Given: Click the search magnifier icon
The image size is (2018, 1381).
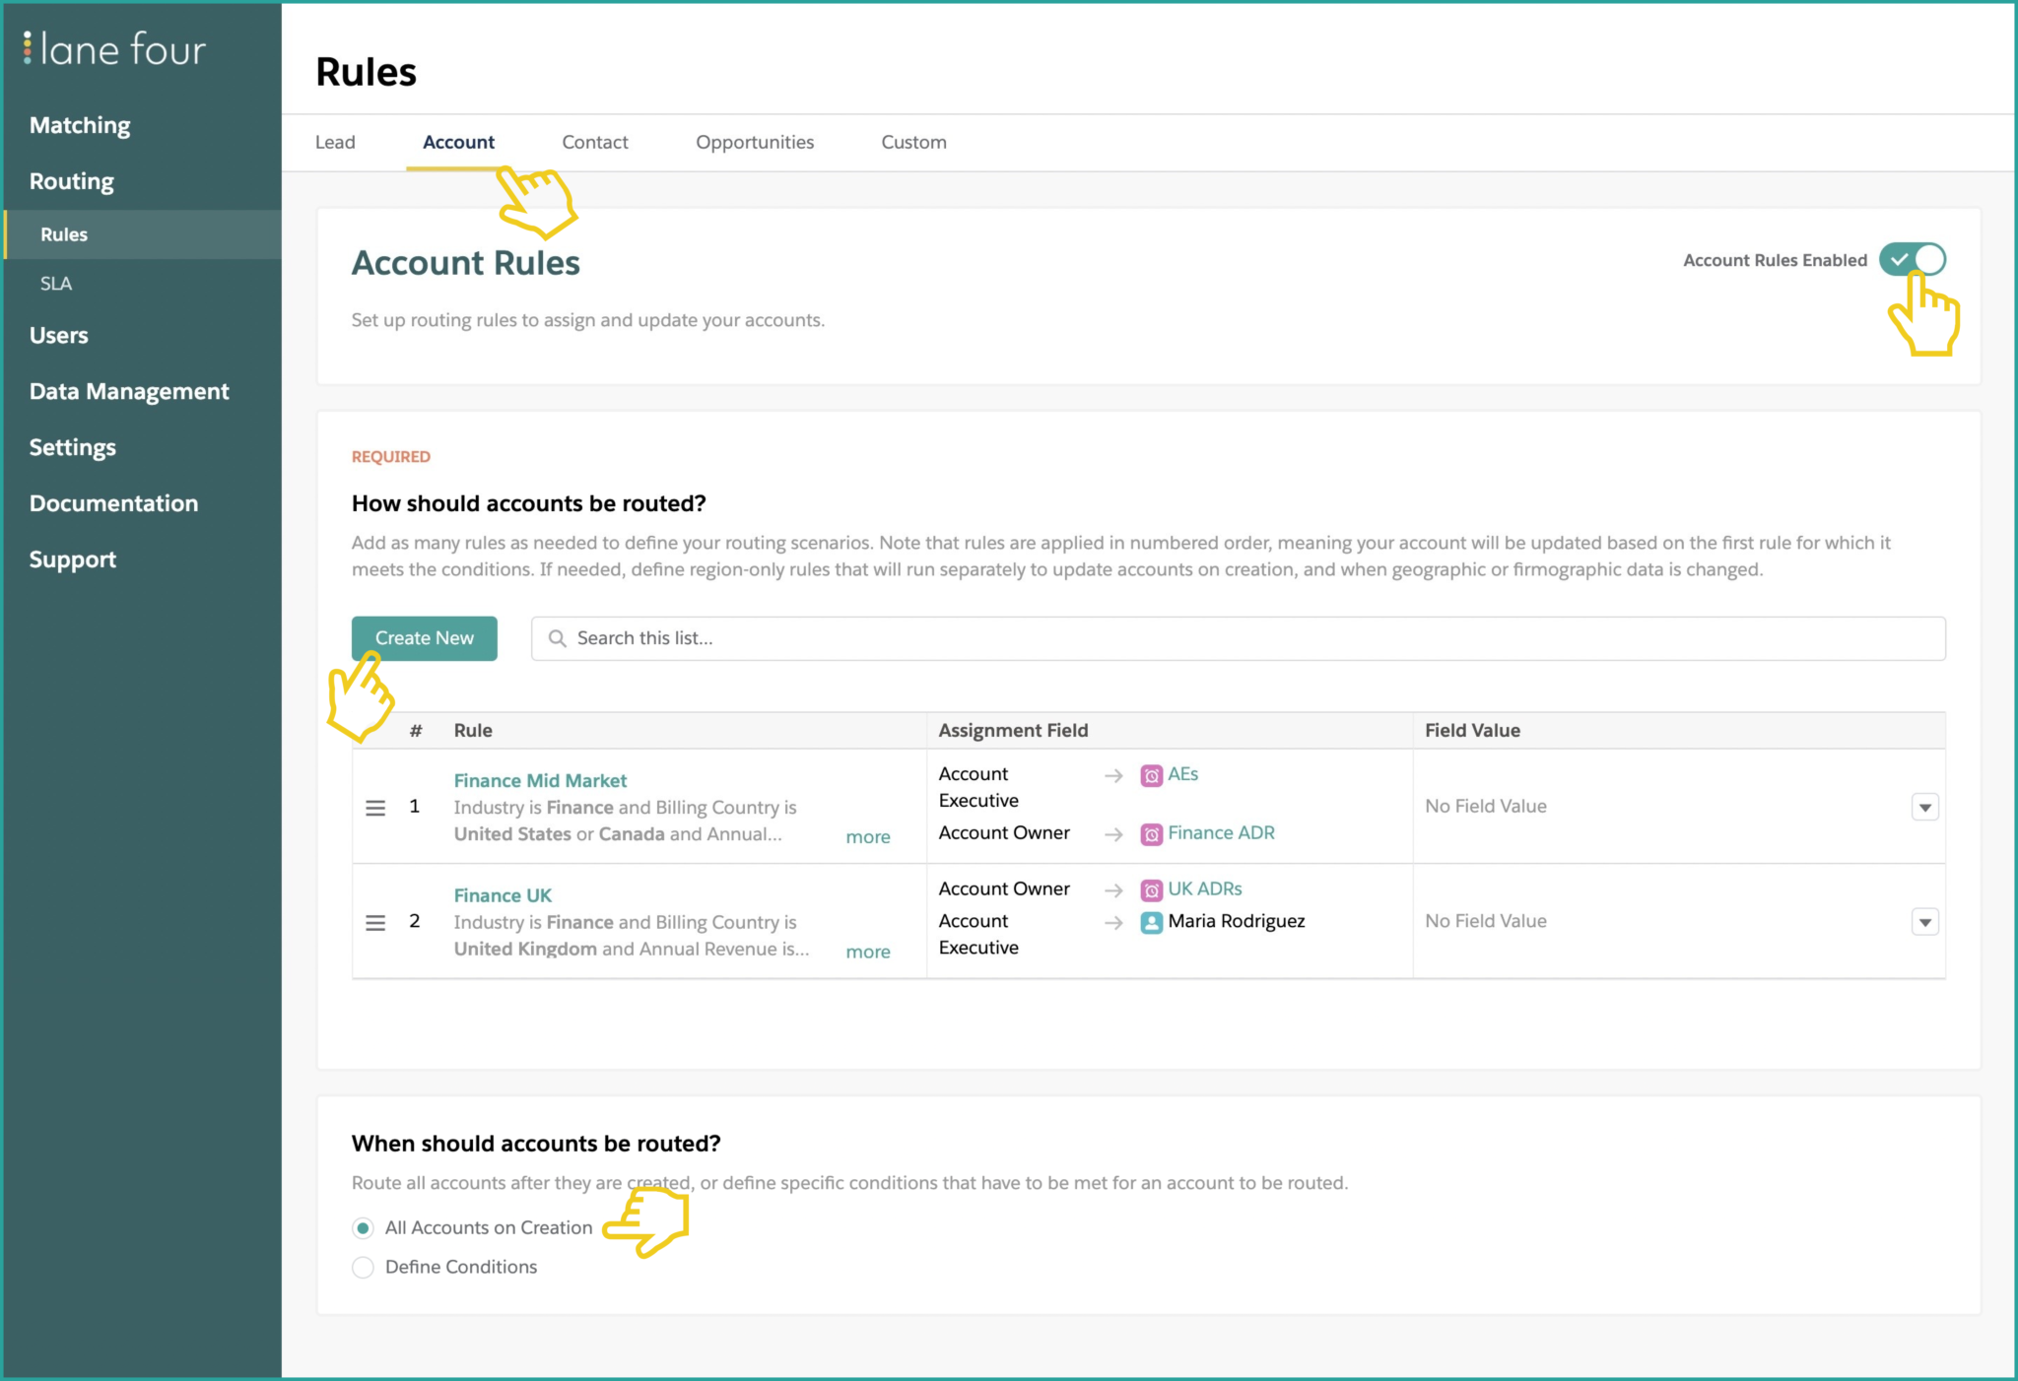Looking at the screenshot, I should pyautogui.click(x=557, y=638).
